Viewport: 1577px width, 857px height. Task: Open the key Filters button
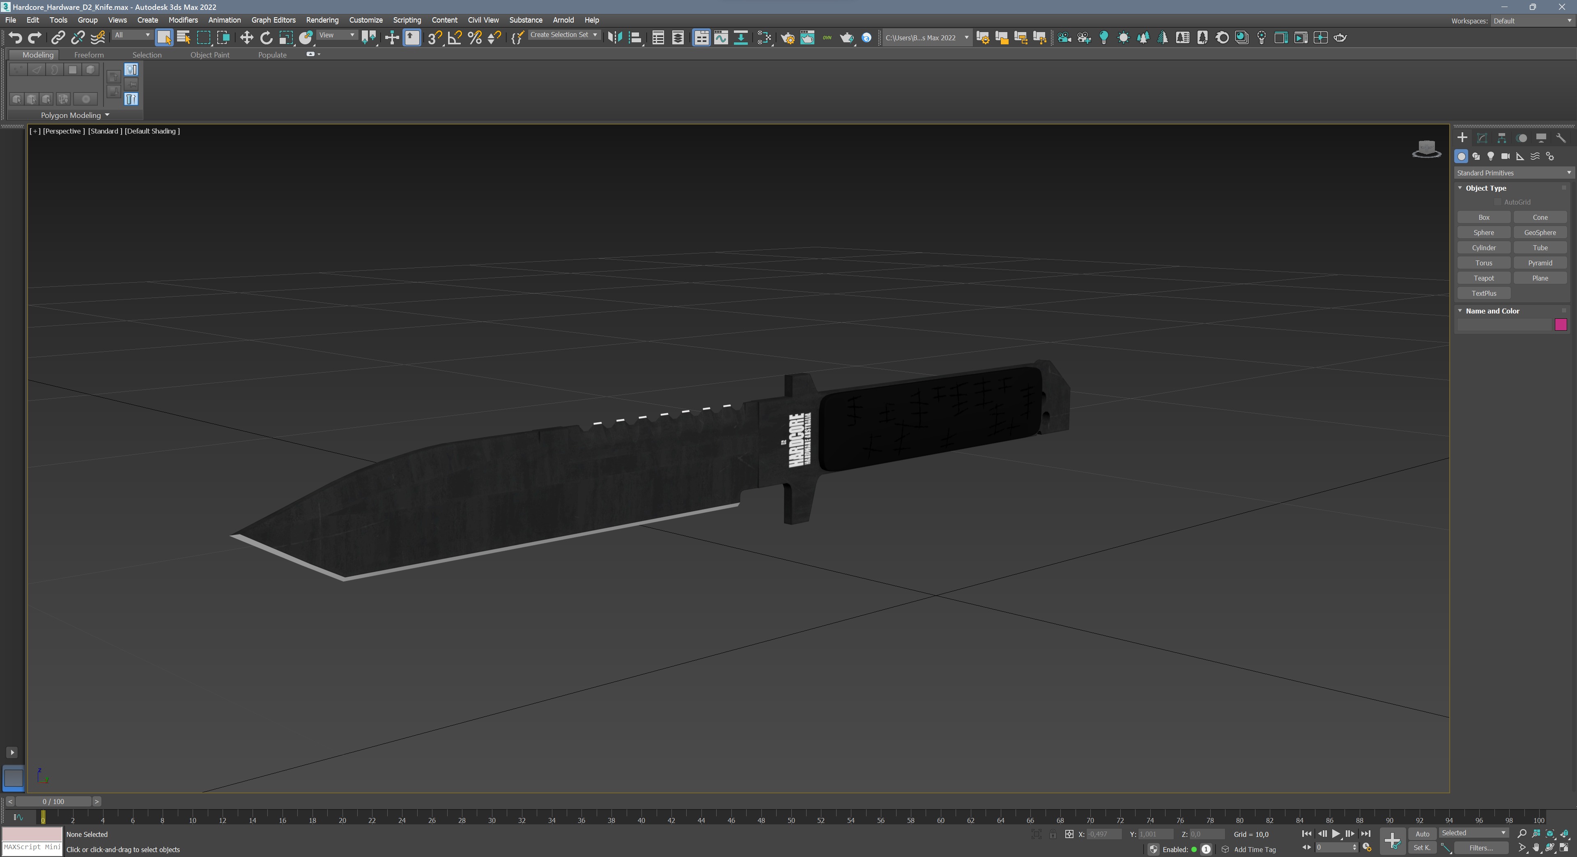coord(1480,848)
